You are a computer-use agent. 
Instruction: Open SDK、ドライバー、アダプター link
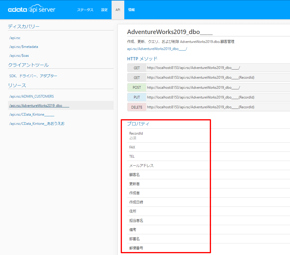(33, 76)
